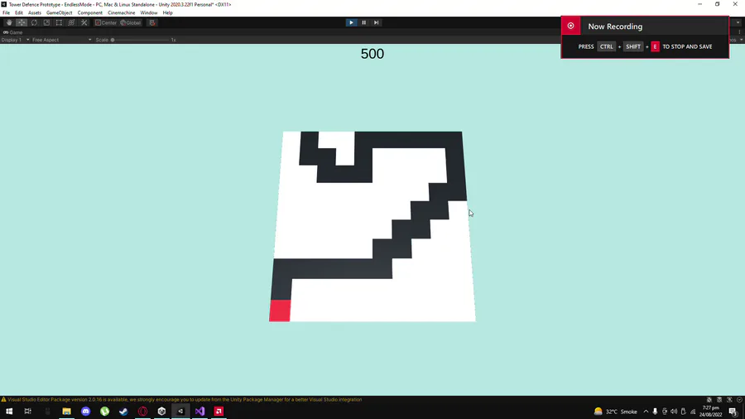This screenshot has height=419, width=745.
Task: Advance one frame with Step button
Action: click(x=377, y=22)
